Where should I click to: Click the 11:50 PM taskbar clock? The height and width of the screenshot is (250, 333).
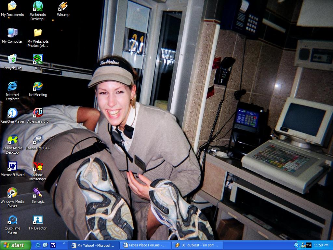[x=321, y=245]
